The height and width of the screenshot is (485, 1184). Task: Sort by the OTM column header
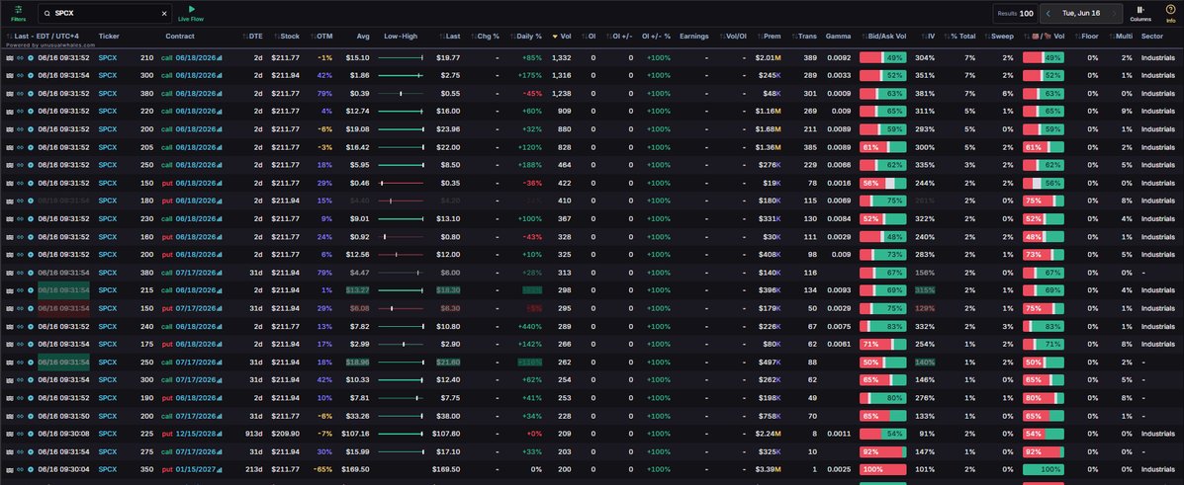coord(320,37)
